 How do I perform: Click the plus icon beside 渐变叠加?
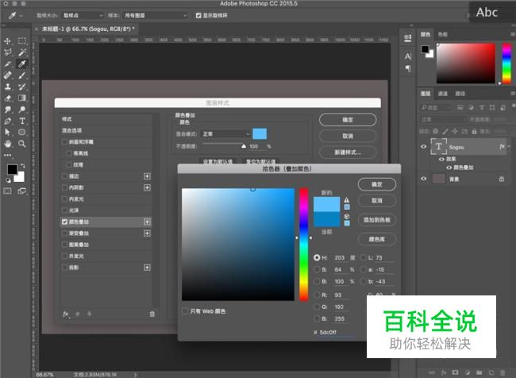[x=147, y=233]
